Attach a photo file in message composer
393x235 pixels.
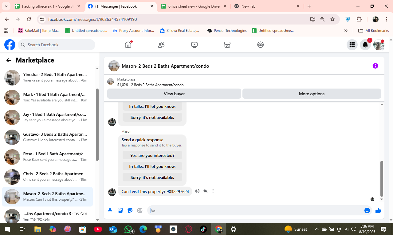(x=120, y=210)
